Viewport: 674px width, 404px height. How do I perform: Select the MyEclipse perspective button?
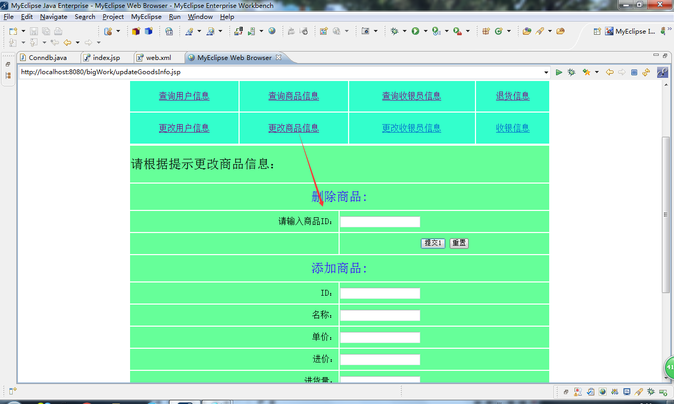coord(630,31)
